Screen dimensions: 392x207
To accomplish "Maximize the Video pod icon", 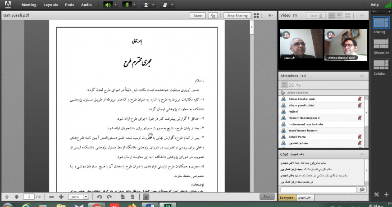I will click(348, 15).
